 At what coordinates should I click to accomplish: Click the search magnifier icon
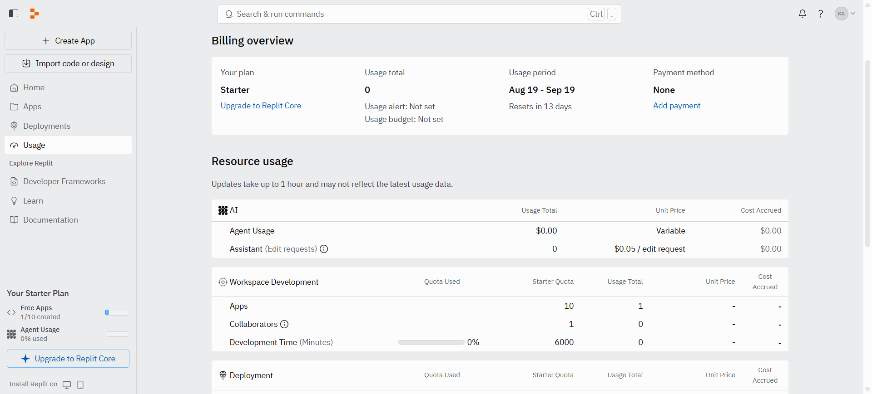click(229, 14)
